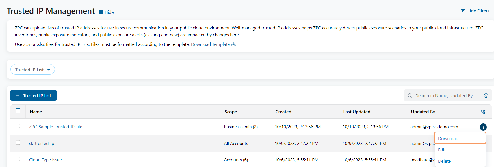Image resolution: width=494 pixels, height=167 pixels.
Task: Open the column customization icon in table header
Action: click(483, 112)
